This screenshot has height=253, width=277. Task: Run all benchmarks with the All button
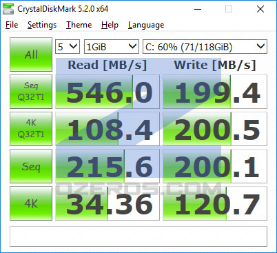(31, 54)
